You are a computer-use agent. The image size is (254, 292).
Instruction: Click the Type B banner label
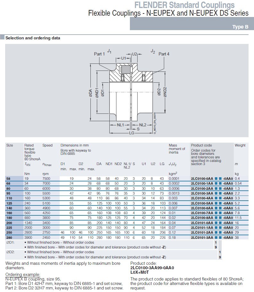pyautogui.click(x=240, y=27)
